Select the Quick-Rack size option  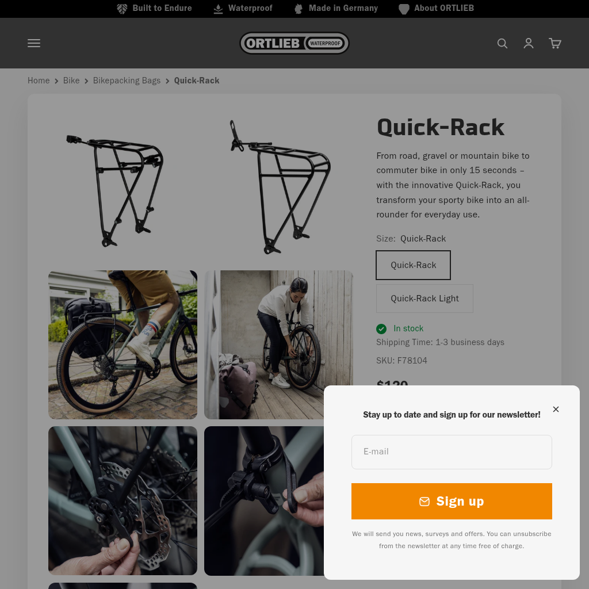tap(413, 265)
